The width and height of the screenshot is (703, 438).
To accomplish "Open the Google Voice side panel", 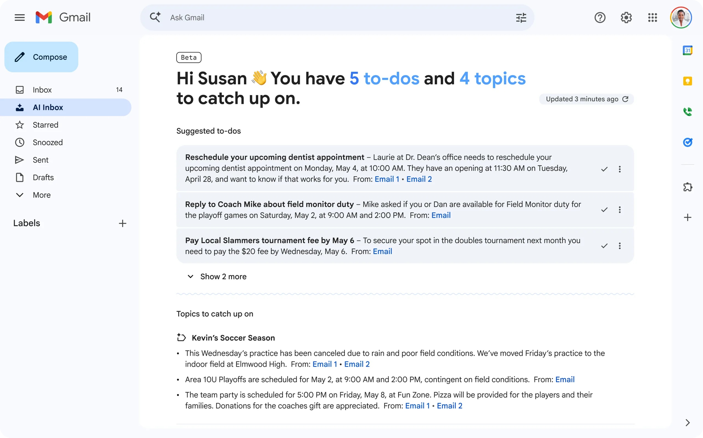I will click(x=688, y=111).
